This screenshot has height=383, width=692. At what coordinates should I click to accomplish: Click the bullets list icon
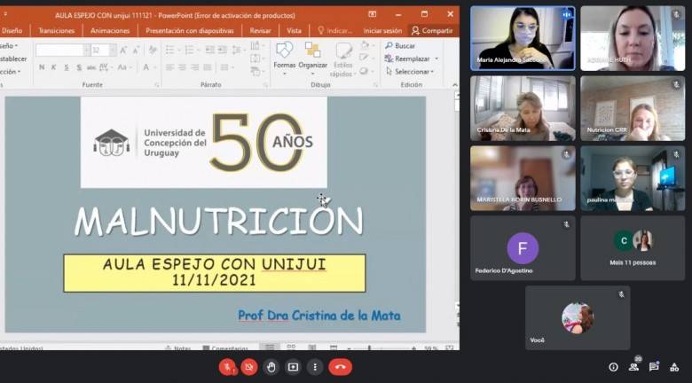170,50
